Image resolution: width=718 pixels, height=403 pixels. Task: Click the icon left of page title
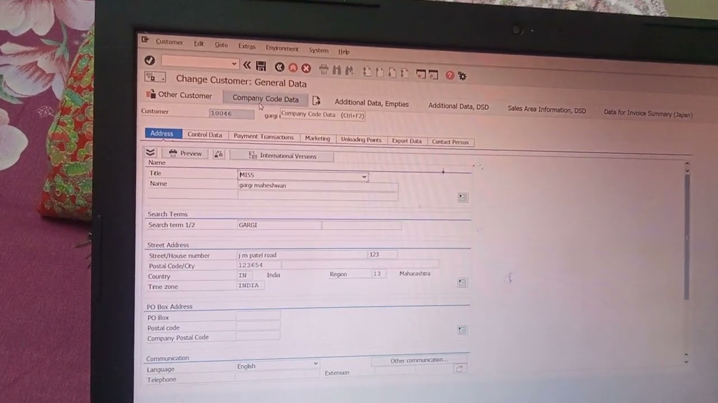coord(155,77)
